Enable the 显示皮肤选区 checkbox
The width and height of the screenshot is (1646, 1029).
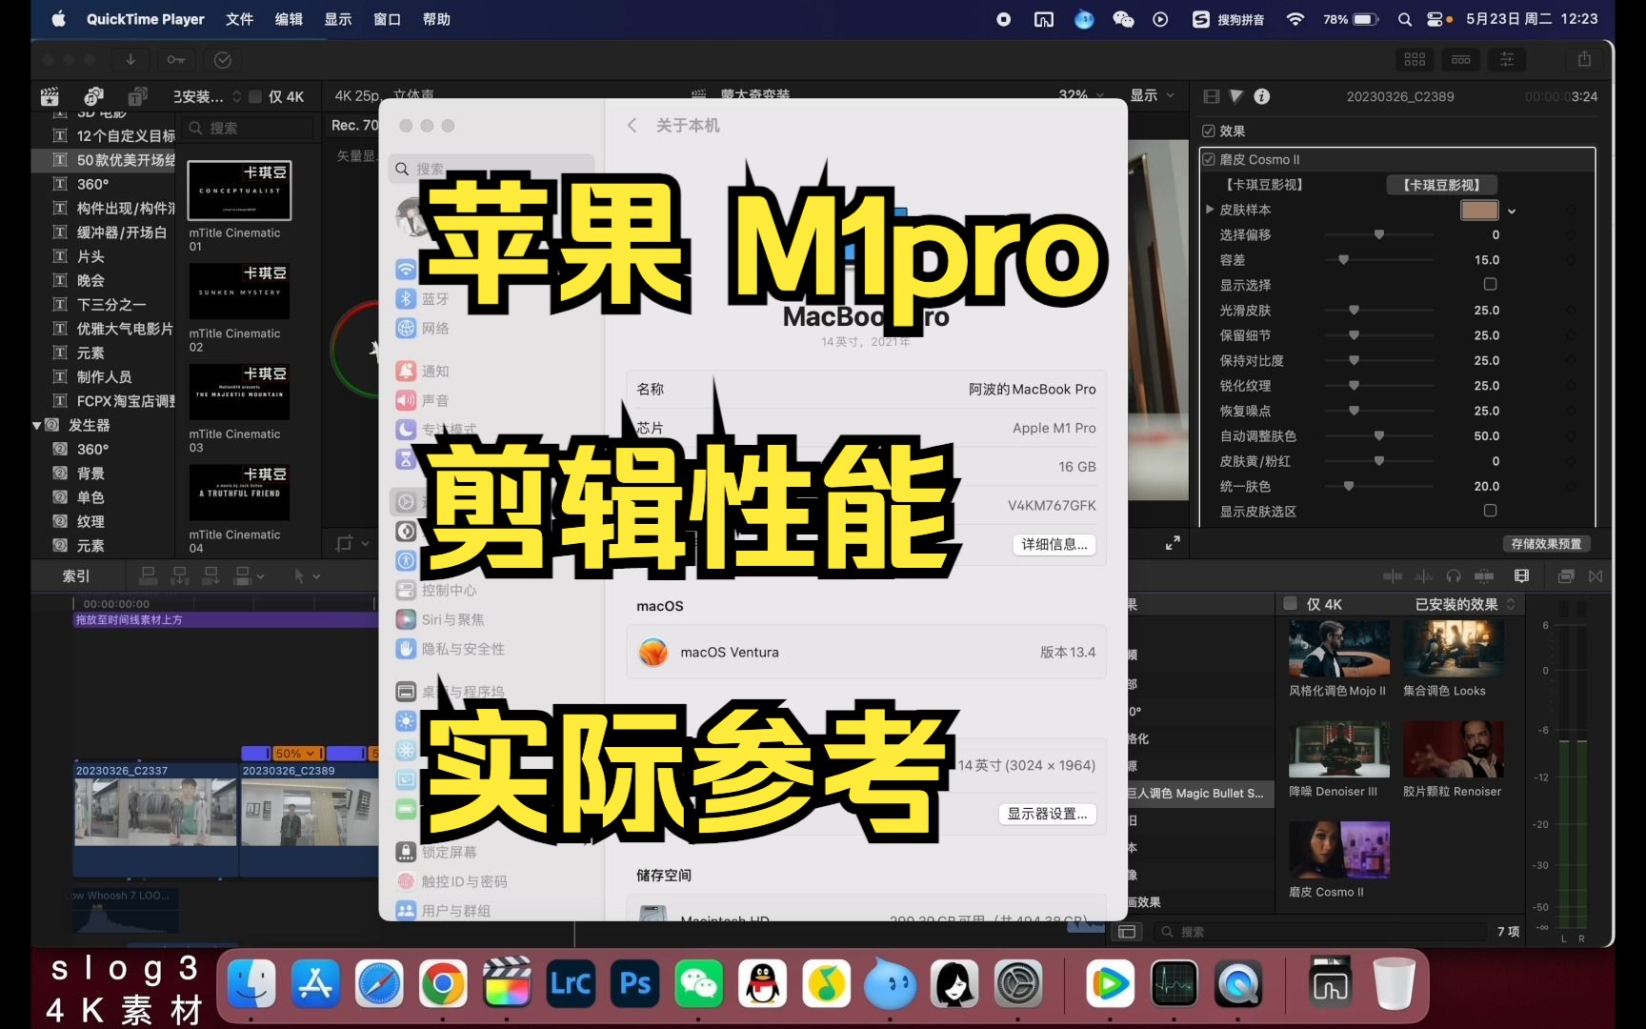pyautogui.click(x=1490, y=511)
